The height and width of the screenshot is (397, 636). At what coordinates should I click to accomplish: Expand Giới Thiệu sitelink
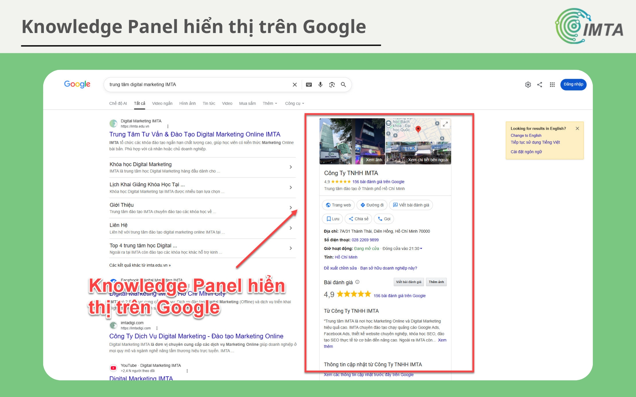291,208
